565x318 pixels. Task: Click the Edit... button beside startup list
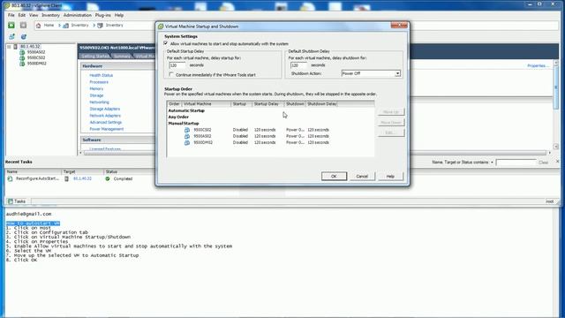(391, 132)
